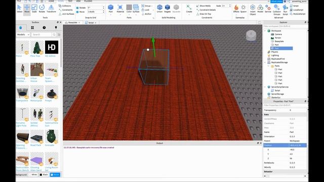This screenshot has width=324, height=182.
Task: Switch to the PLUGINS ribbon tab
Action: tap(88, 1)
